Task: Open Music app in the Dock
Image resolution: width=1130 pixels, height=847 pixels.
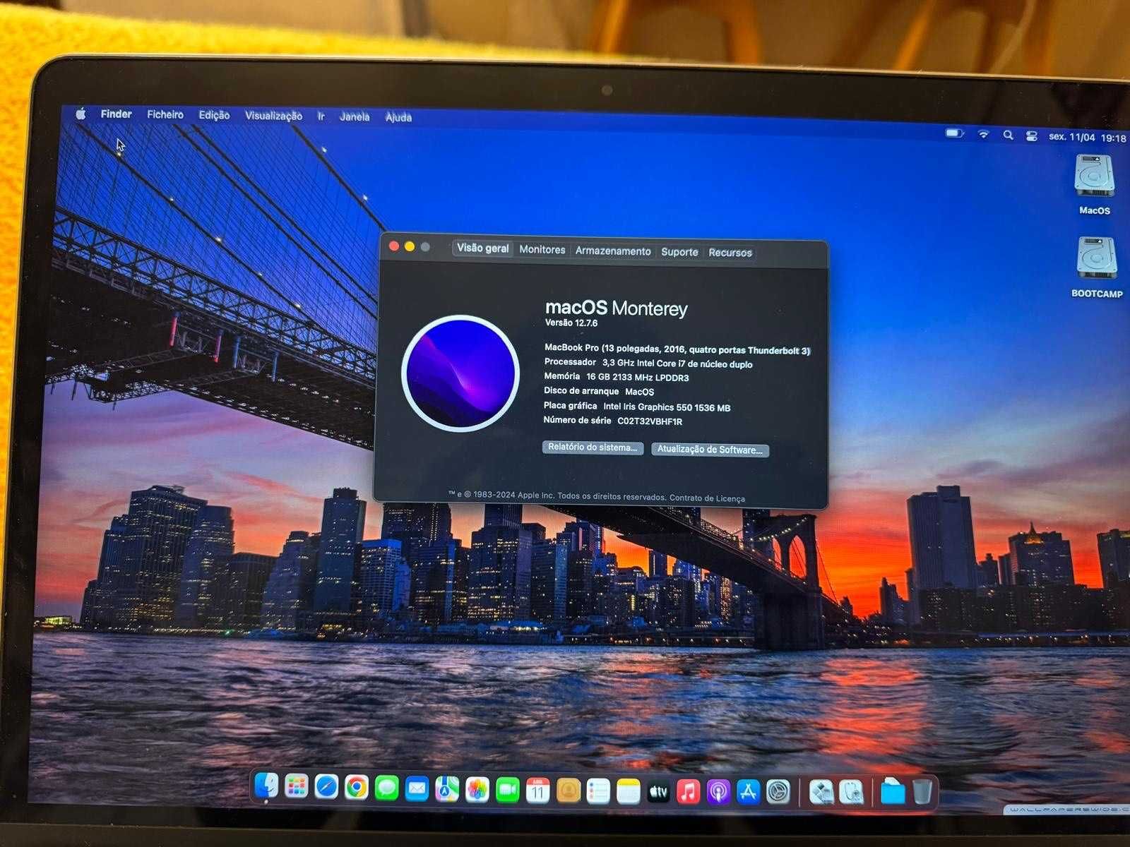Action: 689,793
